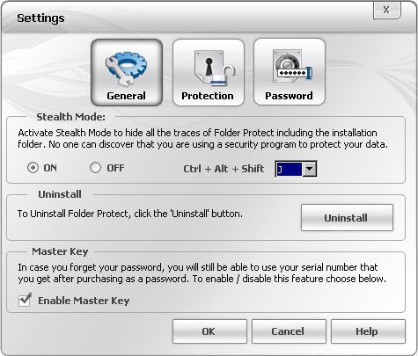The image size is (418, 356).
Task: Open the Password safe dial icon
Action: 293,67
